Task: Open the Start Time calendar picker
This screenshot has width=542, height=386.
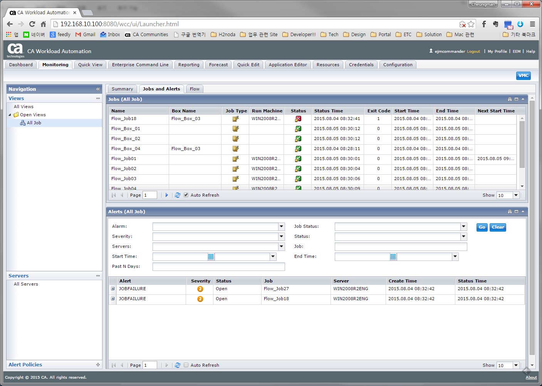Action: [211, 257]
